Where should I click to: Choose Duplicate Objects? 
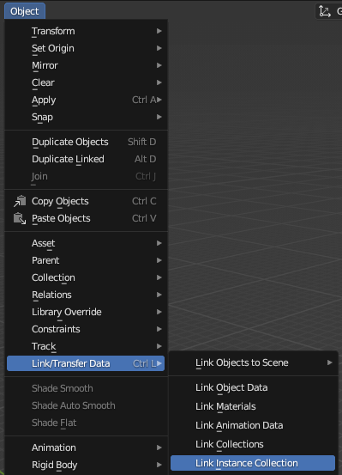tap(86, 142)
